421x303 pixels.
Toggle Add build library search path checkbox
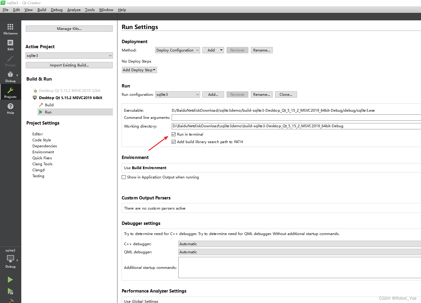click(174, 142)
